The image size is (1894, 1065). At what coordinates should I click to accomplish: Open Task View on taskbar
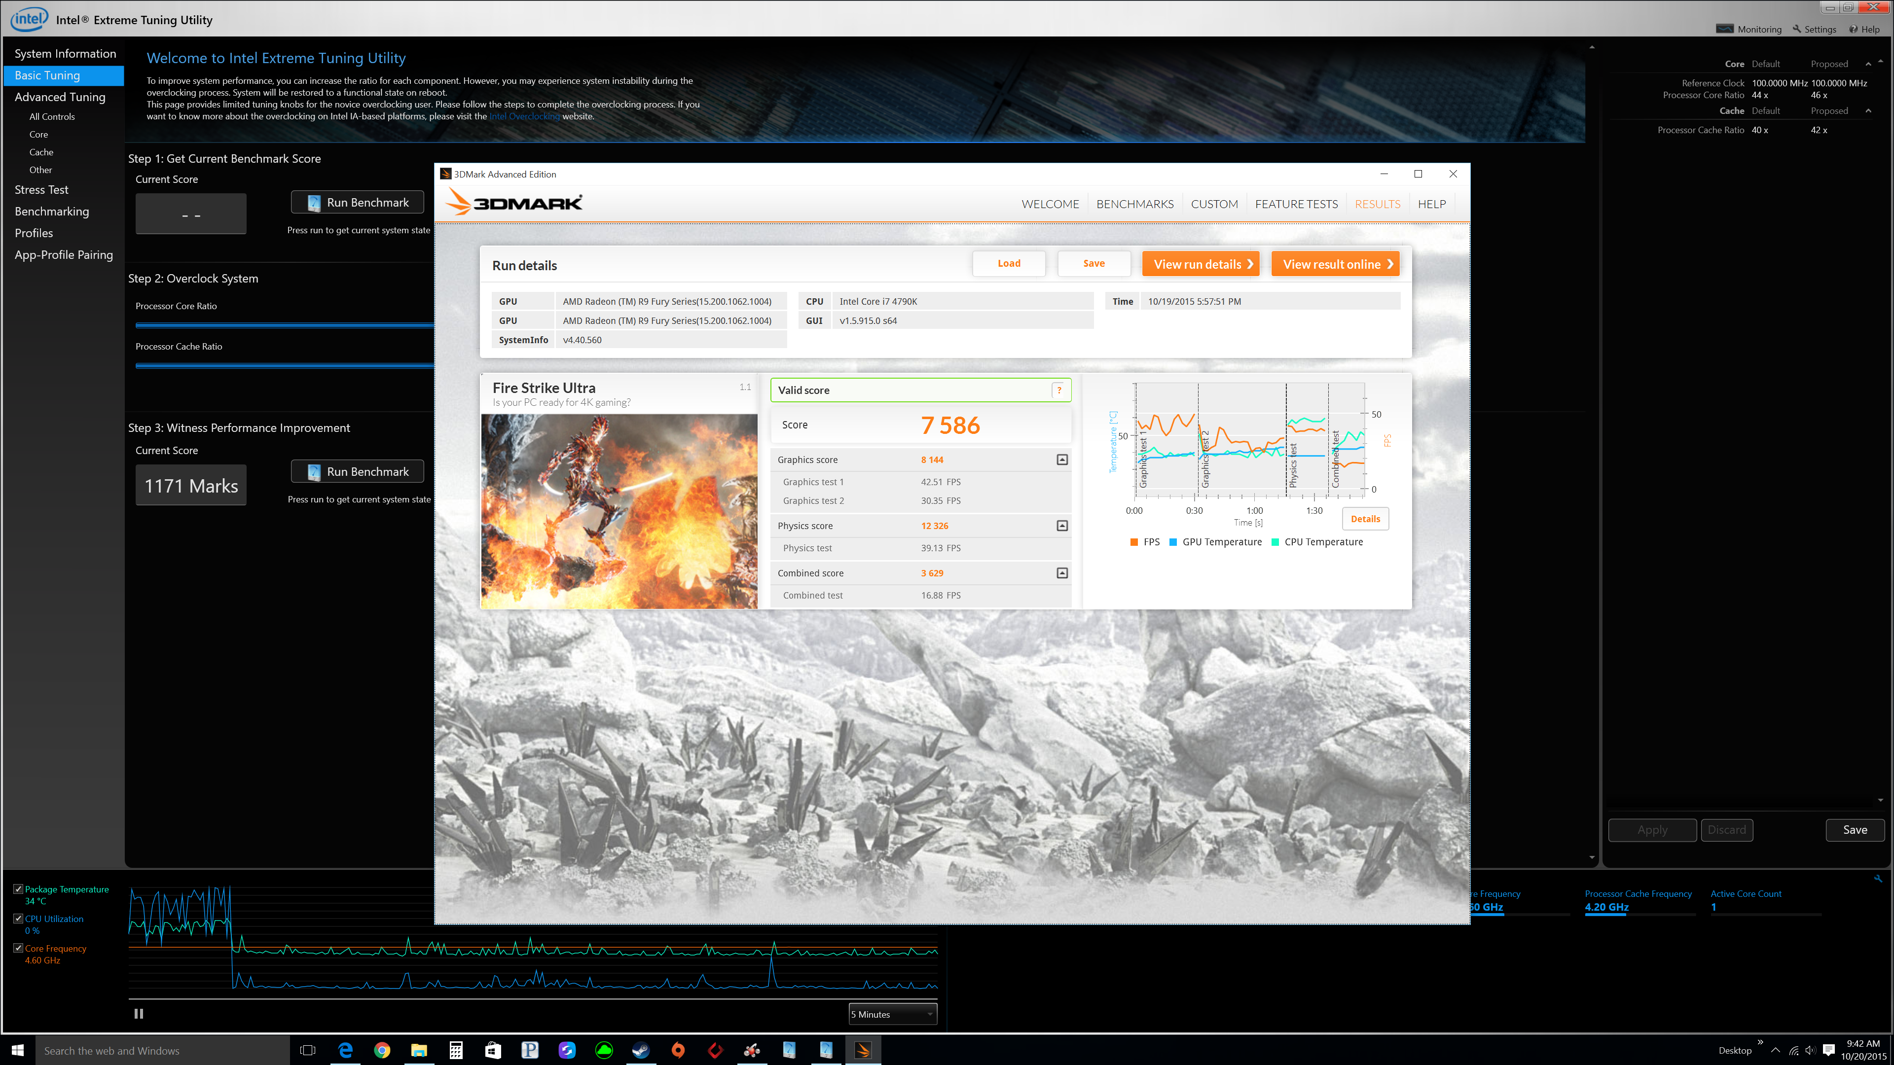pyautogui.click(x=308, y=1050)
